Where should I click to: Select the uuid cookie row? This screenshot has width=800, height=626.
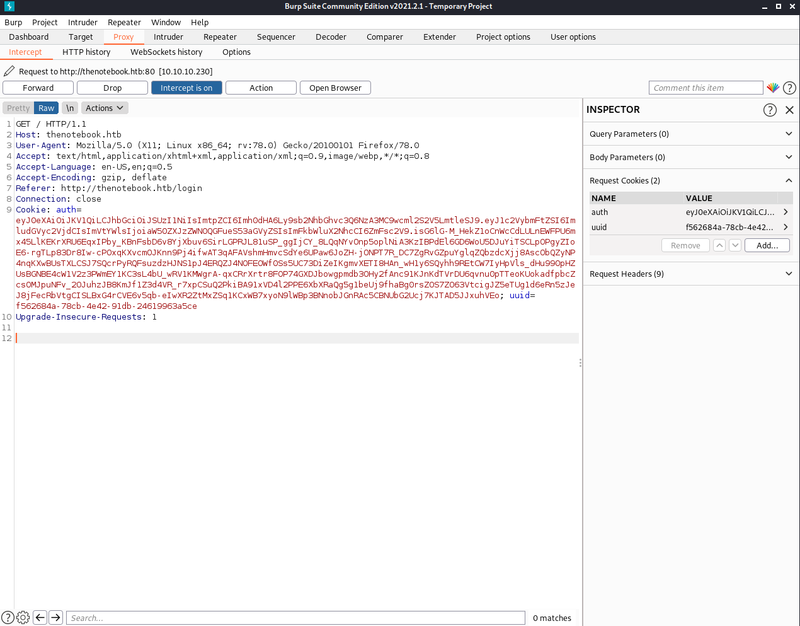pos(690,227)
